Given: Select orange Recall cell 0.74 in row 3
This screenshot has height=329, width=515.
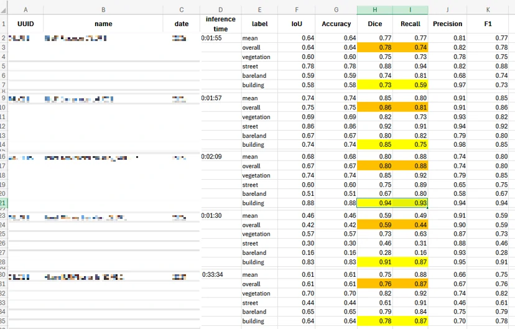Looking at the screenshot, I should [x=411, y=47].
